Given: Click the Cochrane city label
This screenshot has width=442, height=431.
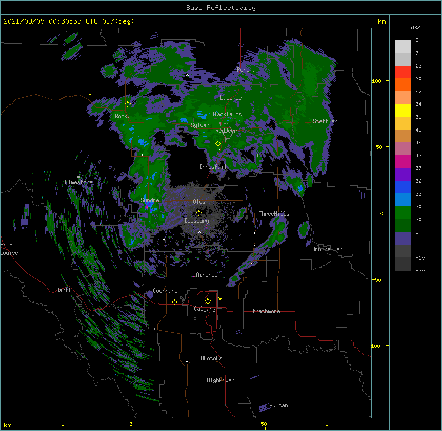Looking at the screenshot, I should pyautogui.click(x=165, y=291).
